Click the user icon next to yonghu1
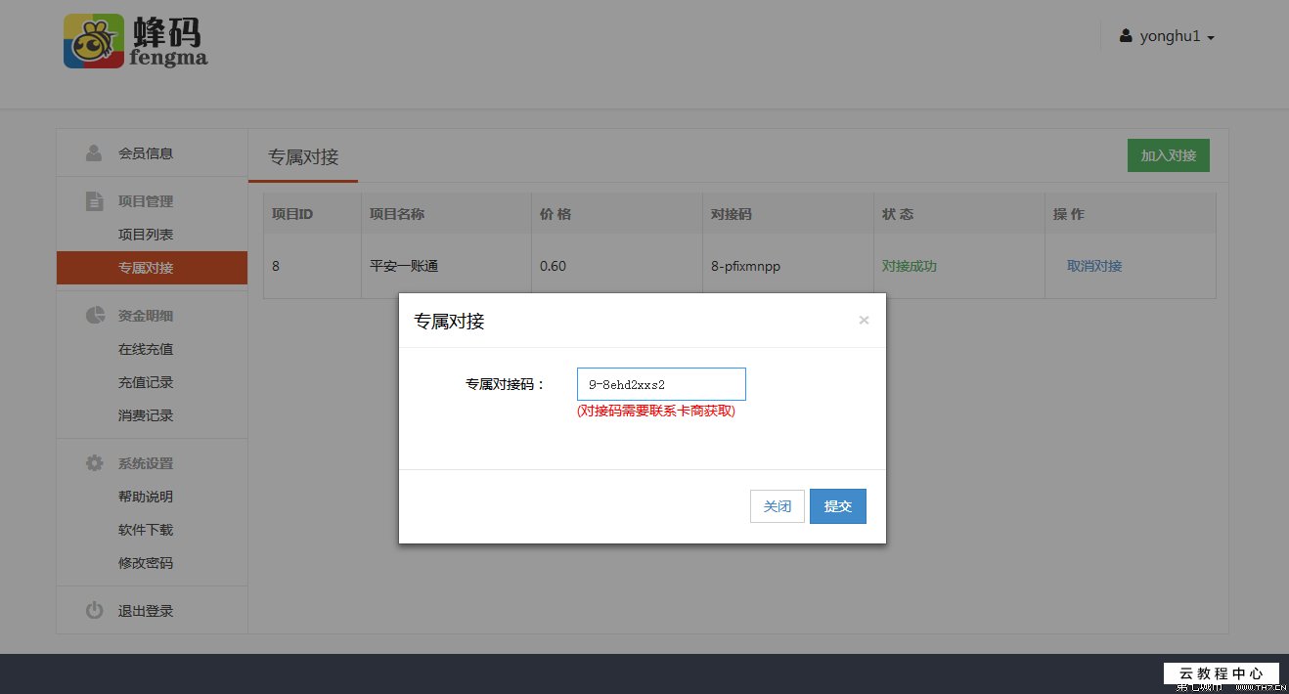 (x=1126, y=35)
